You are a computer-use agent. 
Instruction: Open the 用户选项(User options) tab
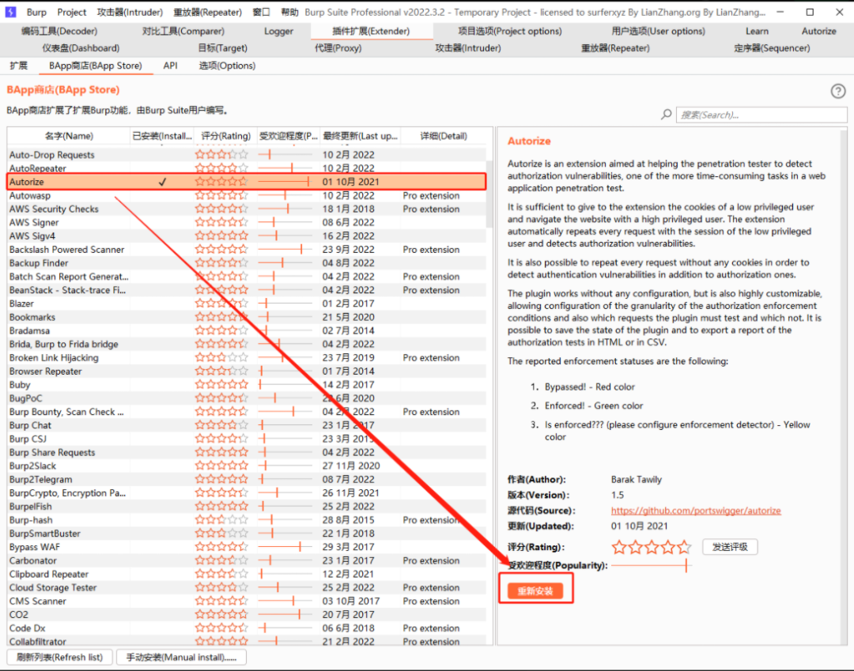pyautogui.click(x=658, y=31)
